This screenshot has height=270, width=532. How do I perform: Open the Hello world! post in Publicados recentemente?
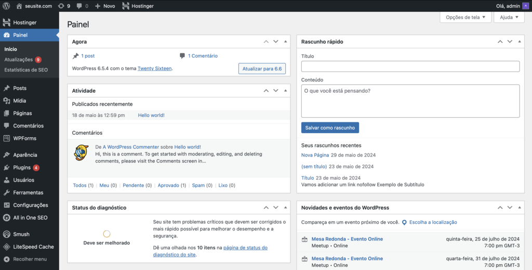click(x=151, y=116)
